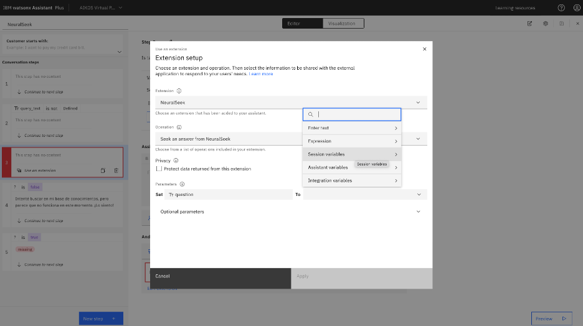This screenshot has height=326, width=583.
Task: Click the variable search field
Action: [x=352, y=114]
